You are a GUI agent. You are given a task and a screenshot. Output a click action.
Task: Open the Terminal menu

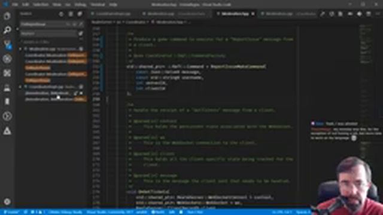tap(98, 5)
